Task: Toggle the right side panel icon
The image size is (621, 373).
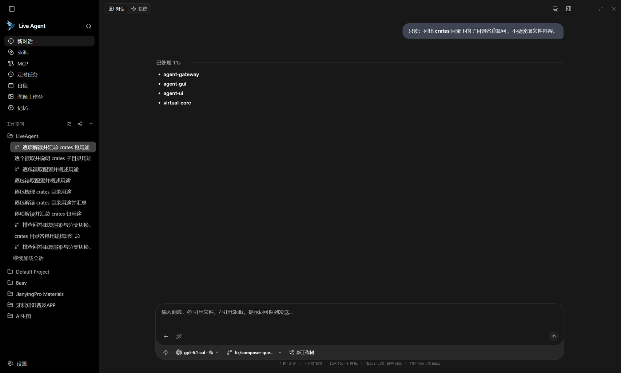Action: click(x=569, y=9)
